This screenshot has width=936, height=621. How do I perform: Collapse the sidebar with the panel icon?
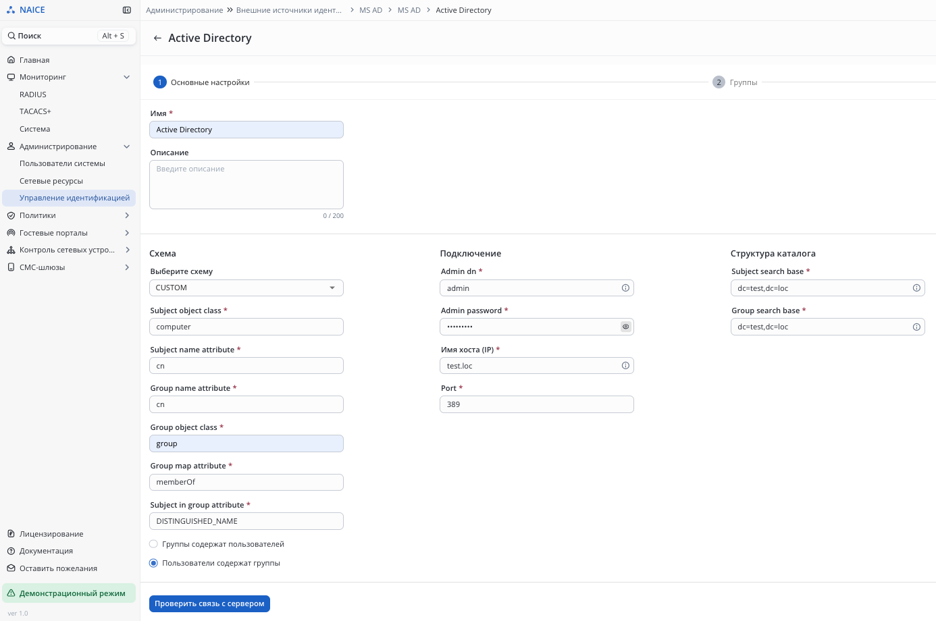[x=126, y=10]
